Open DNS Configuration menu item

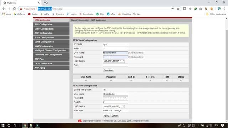click(x=51, y=63)
